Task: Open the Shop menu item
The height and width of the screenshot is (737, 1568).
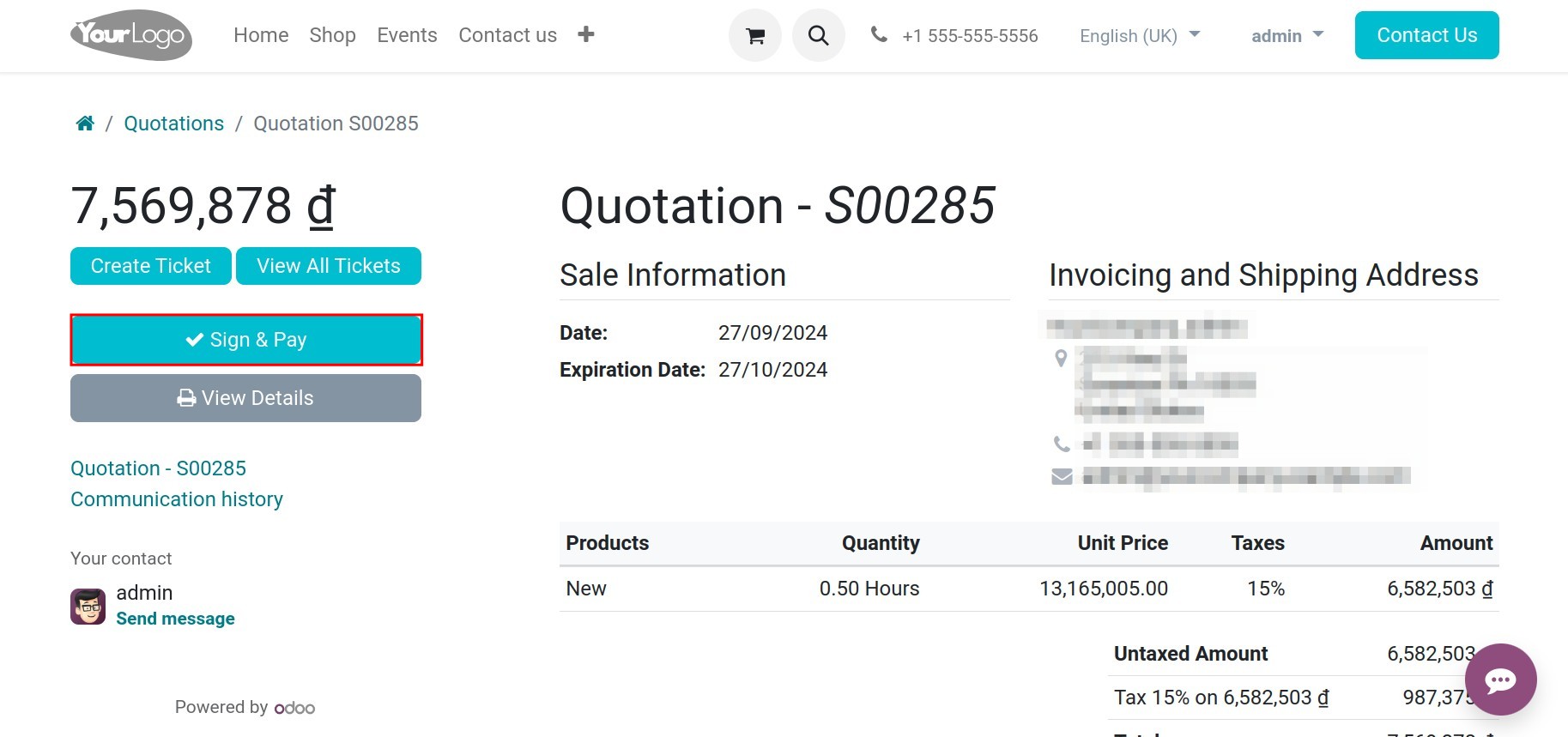Action: [x=332, y=35]
